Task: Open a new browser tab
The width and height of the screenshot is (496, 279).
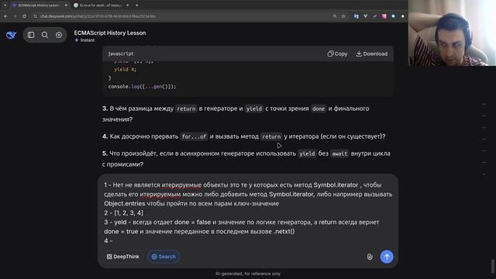Action: pos(136,5)
